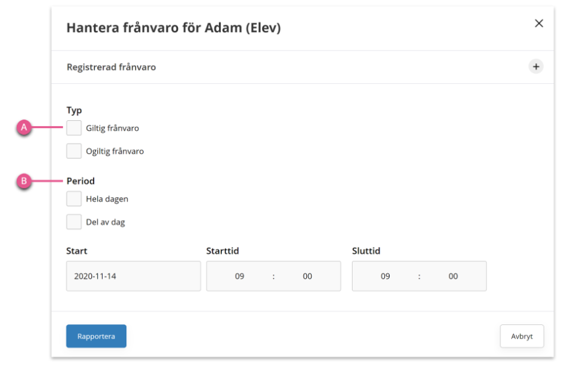
Task: Submit with the Rapportera button
Action: click(96, 336)
